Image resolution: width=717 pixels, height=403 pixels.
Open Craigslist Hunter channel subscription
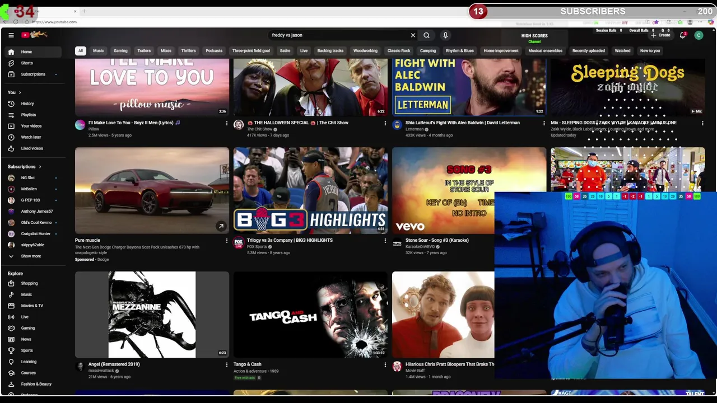37,233
